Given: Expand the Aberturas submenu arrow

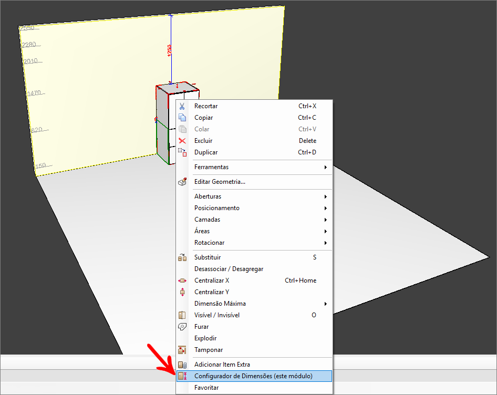Looking at the screenshot, I should point(326,196).
